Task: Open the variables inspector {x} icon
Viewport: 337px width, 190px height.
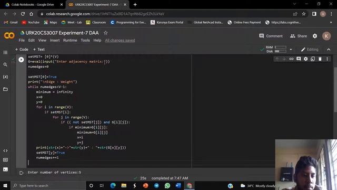Action: point(5,77)
